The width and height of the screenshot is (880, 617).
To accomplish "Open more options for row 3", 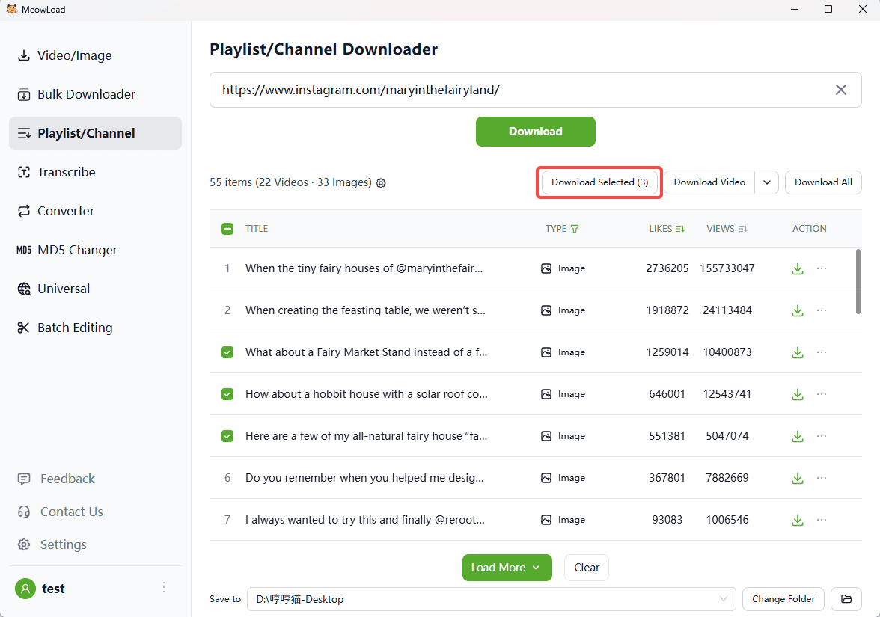I will [x=822, y=352].
